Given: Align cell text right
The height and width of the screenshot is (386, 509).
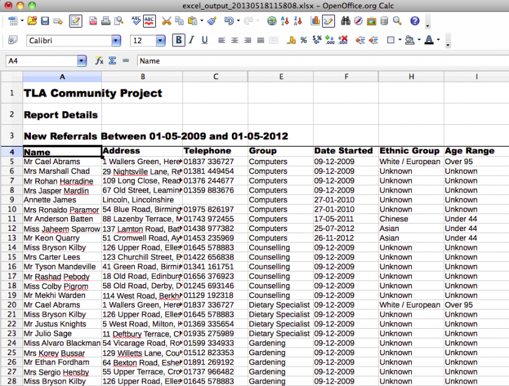Looking at the screenshot, I should (x=247, y=40).
